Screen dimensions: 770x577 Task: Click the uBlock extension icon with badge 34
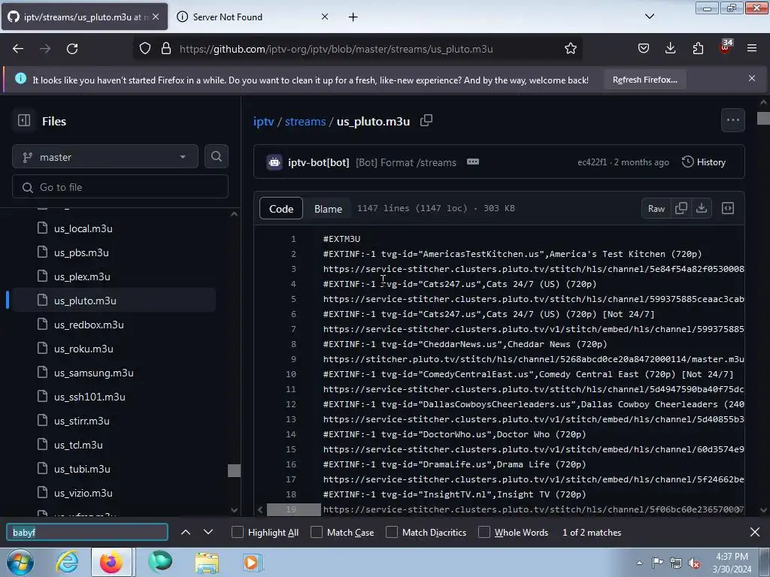point(726,47)
